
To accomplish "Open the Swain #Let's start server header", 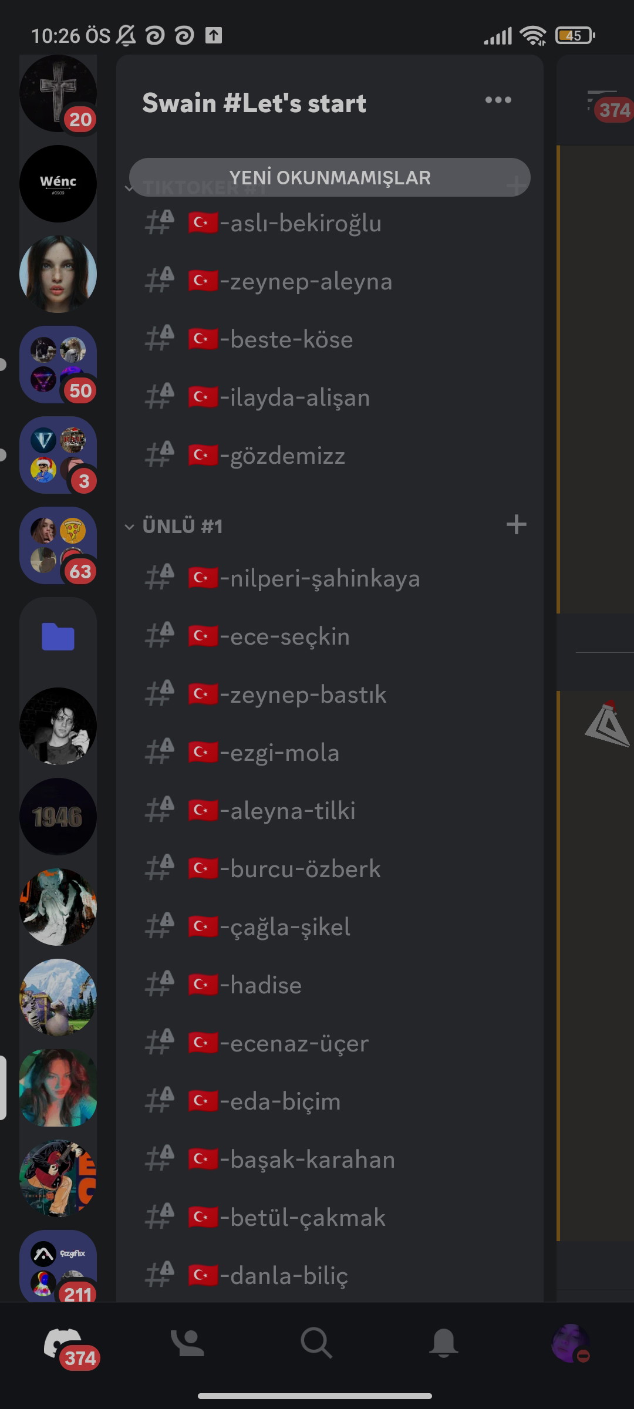I will [254, 103].
